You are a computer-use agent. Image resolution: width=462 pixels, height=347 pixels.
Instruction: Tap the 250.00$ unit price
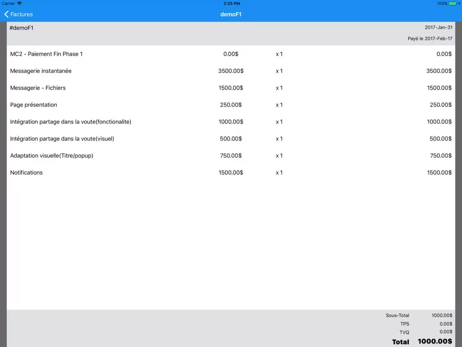click(x=231, y=105)
